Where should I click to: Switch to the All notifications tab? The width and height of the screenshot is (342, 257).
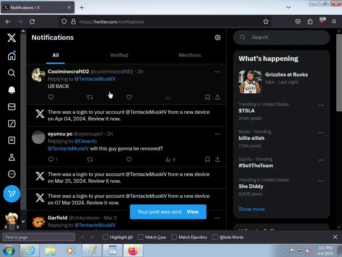click(x=55, y=55)
